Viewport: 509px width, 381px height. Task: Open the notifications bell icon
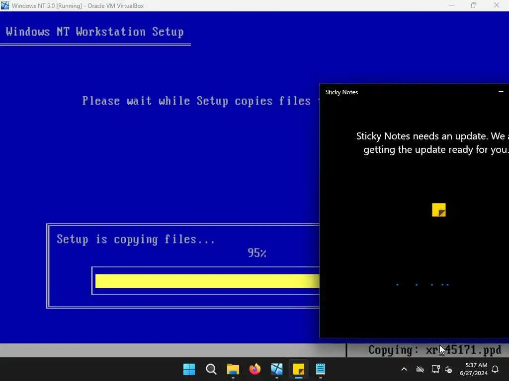(496, 369)
